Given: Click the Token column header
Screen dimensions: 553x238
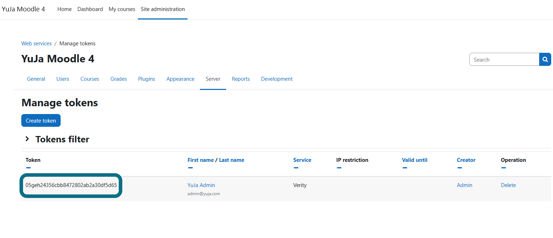Looking at the screenshot, I should tap(33, 160).
